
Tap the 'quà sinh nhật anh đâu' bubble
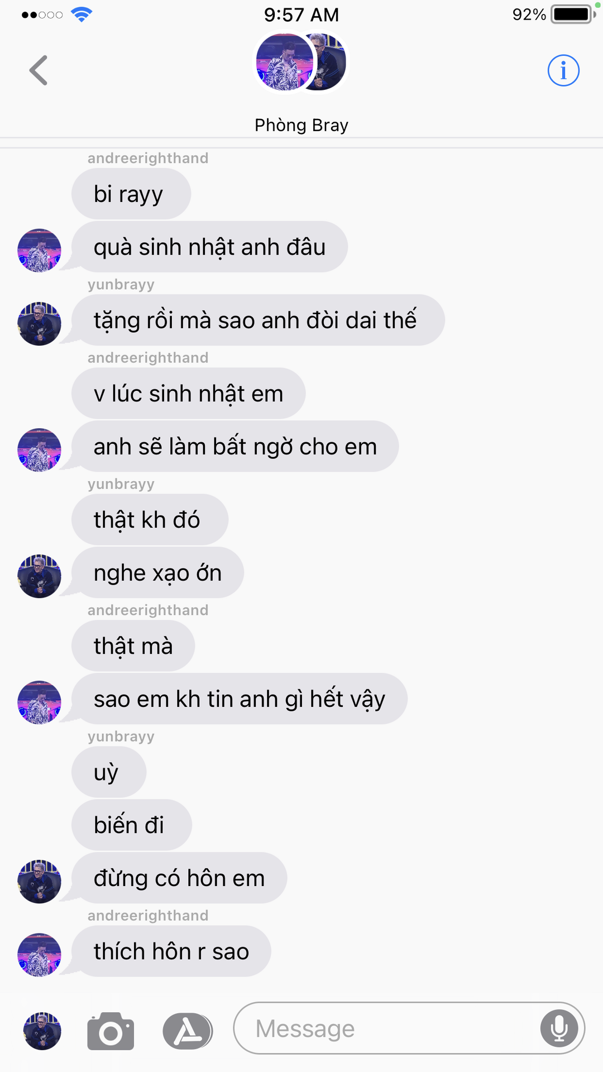click(209, 247)
